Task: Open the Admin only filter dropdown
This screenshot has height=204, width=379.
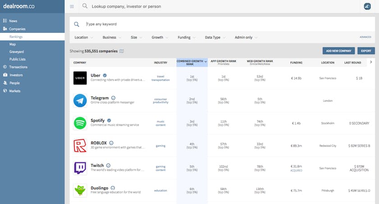Action: click(x=245, y=37)
